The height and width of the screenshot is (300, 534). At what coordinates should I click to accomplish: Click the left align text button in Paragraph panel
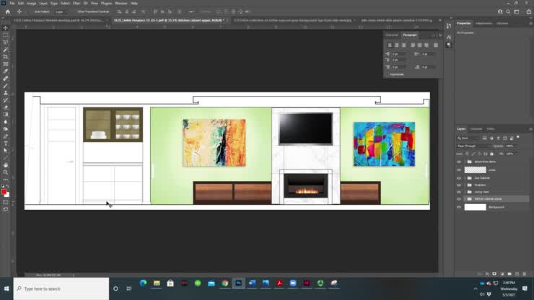point(390,45)
